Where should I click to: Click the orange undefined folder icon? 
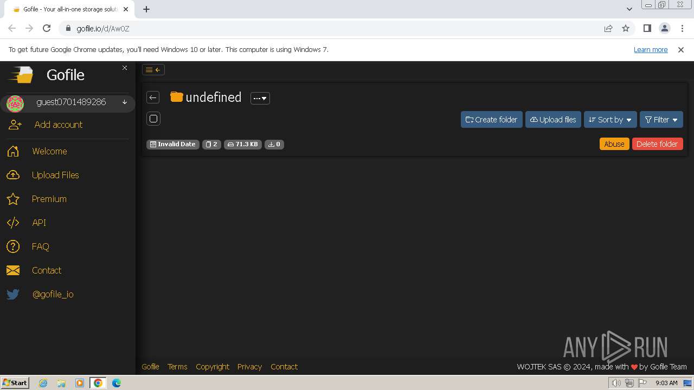pos(176,97)
